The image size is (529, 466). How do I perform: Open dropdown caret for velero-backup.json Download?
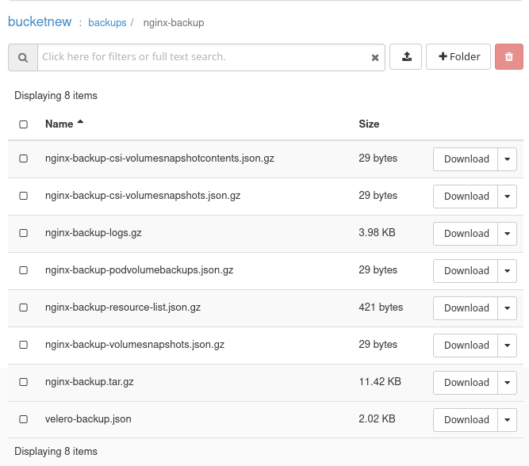[508, 420]
